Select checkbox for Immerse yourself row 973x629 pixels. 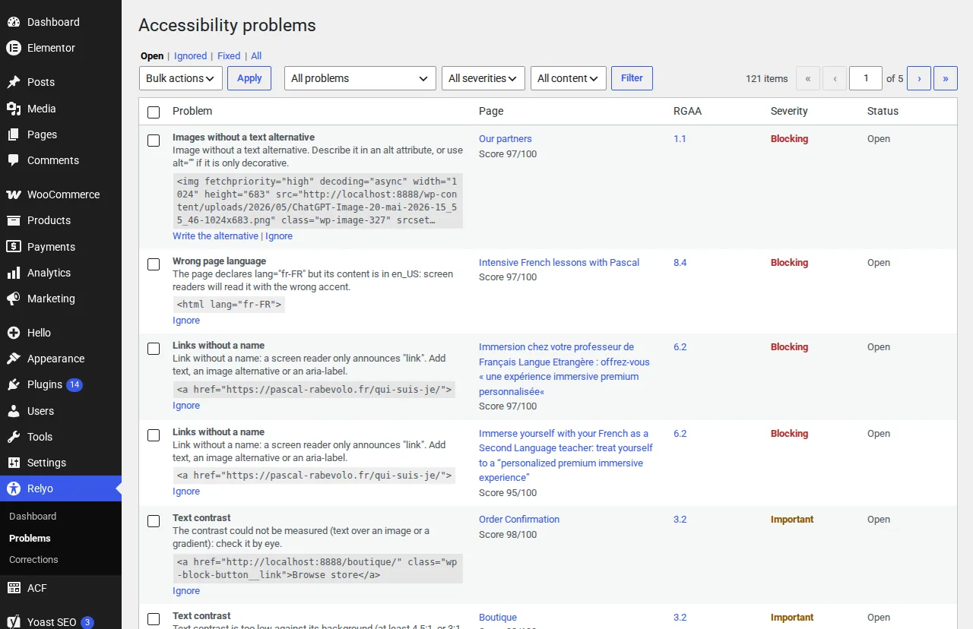coord(154,435)
